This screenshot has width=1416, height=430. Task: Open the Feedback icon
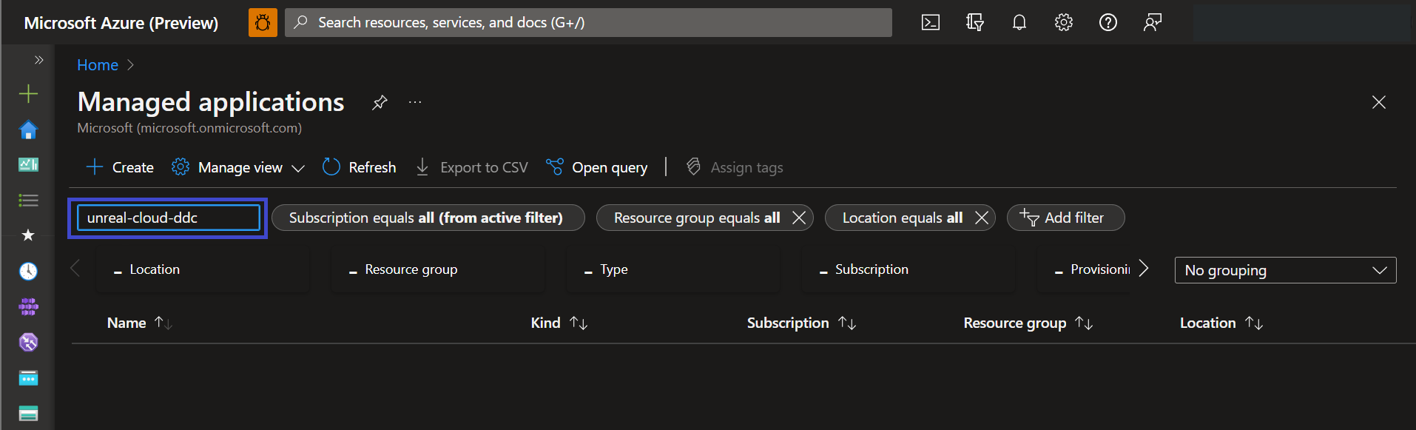(1153, 23)
